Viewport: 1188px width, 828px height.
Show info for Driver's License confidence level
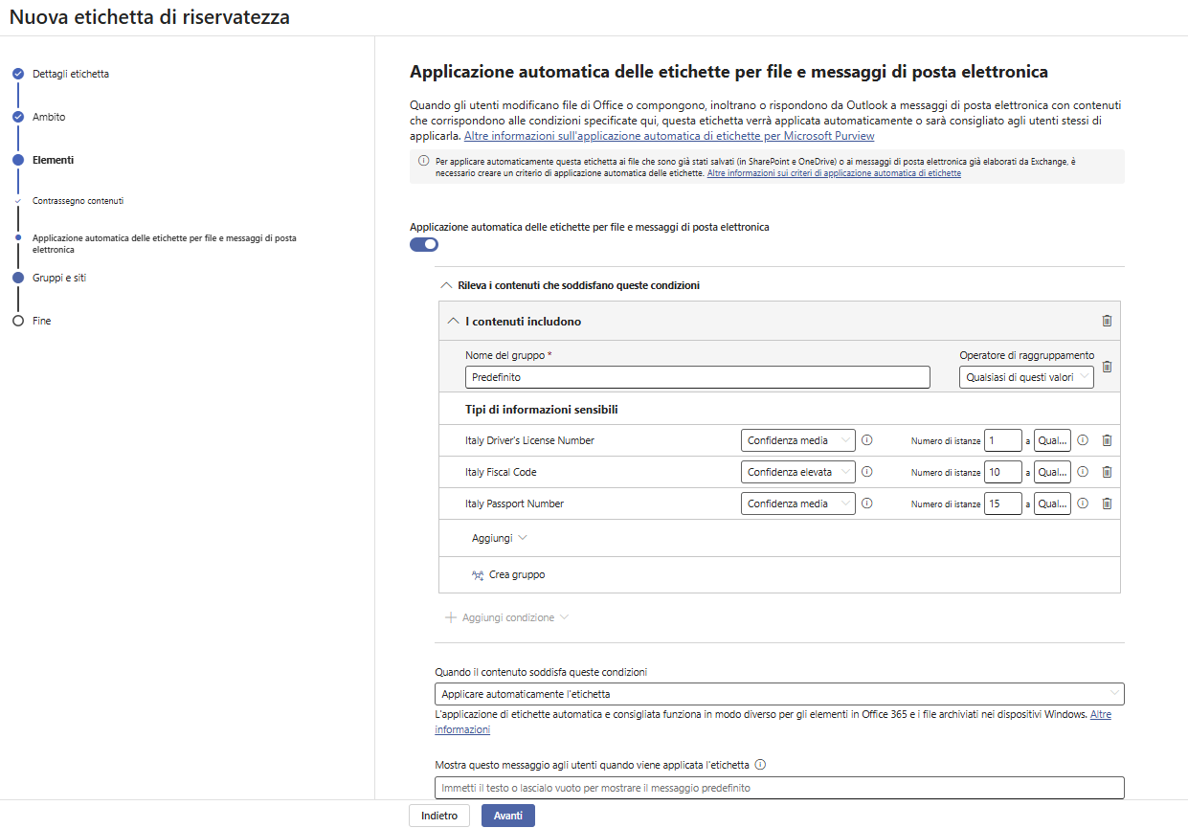click(x=867, y=440)
